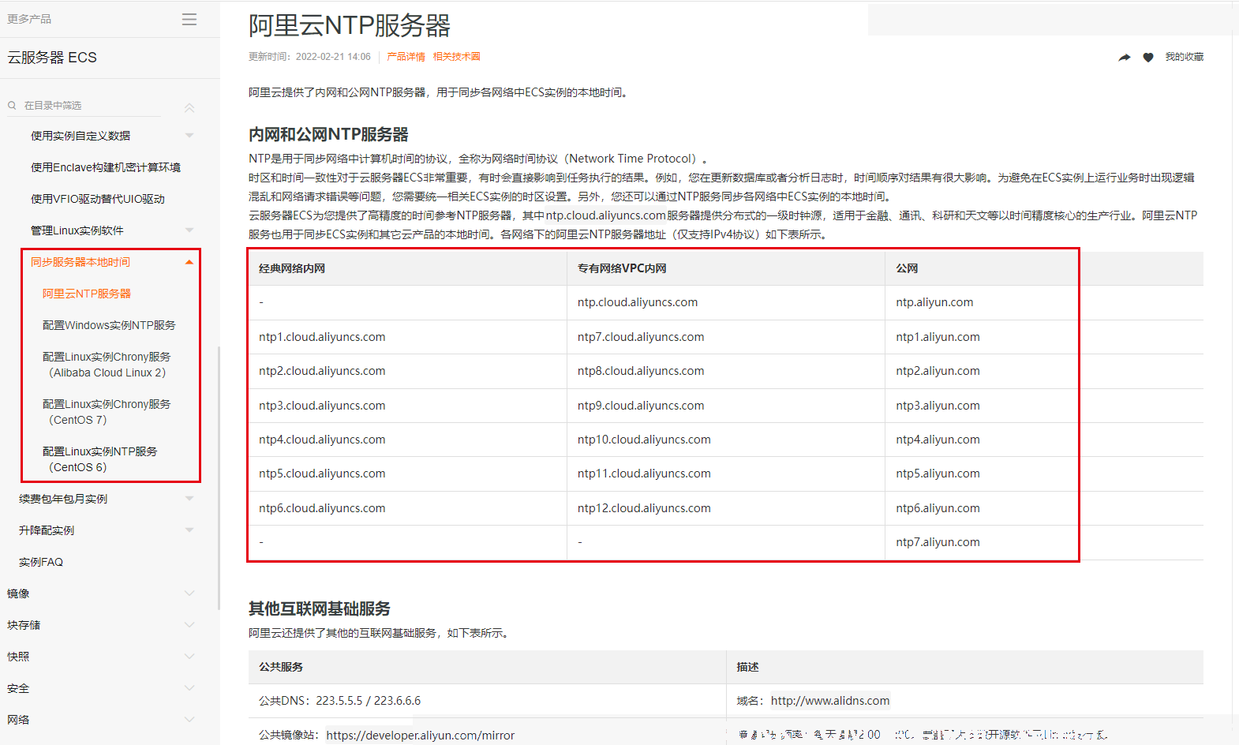
Task: Open 相关技术圈 link
Action: (x=456, y=57)
